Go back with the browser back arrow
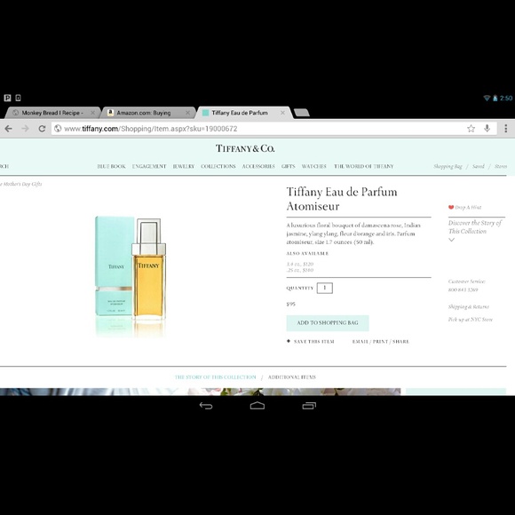This screenshot has height=515, width=515. [x=9, y=129]
